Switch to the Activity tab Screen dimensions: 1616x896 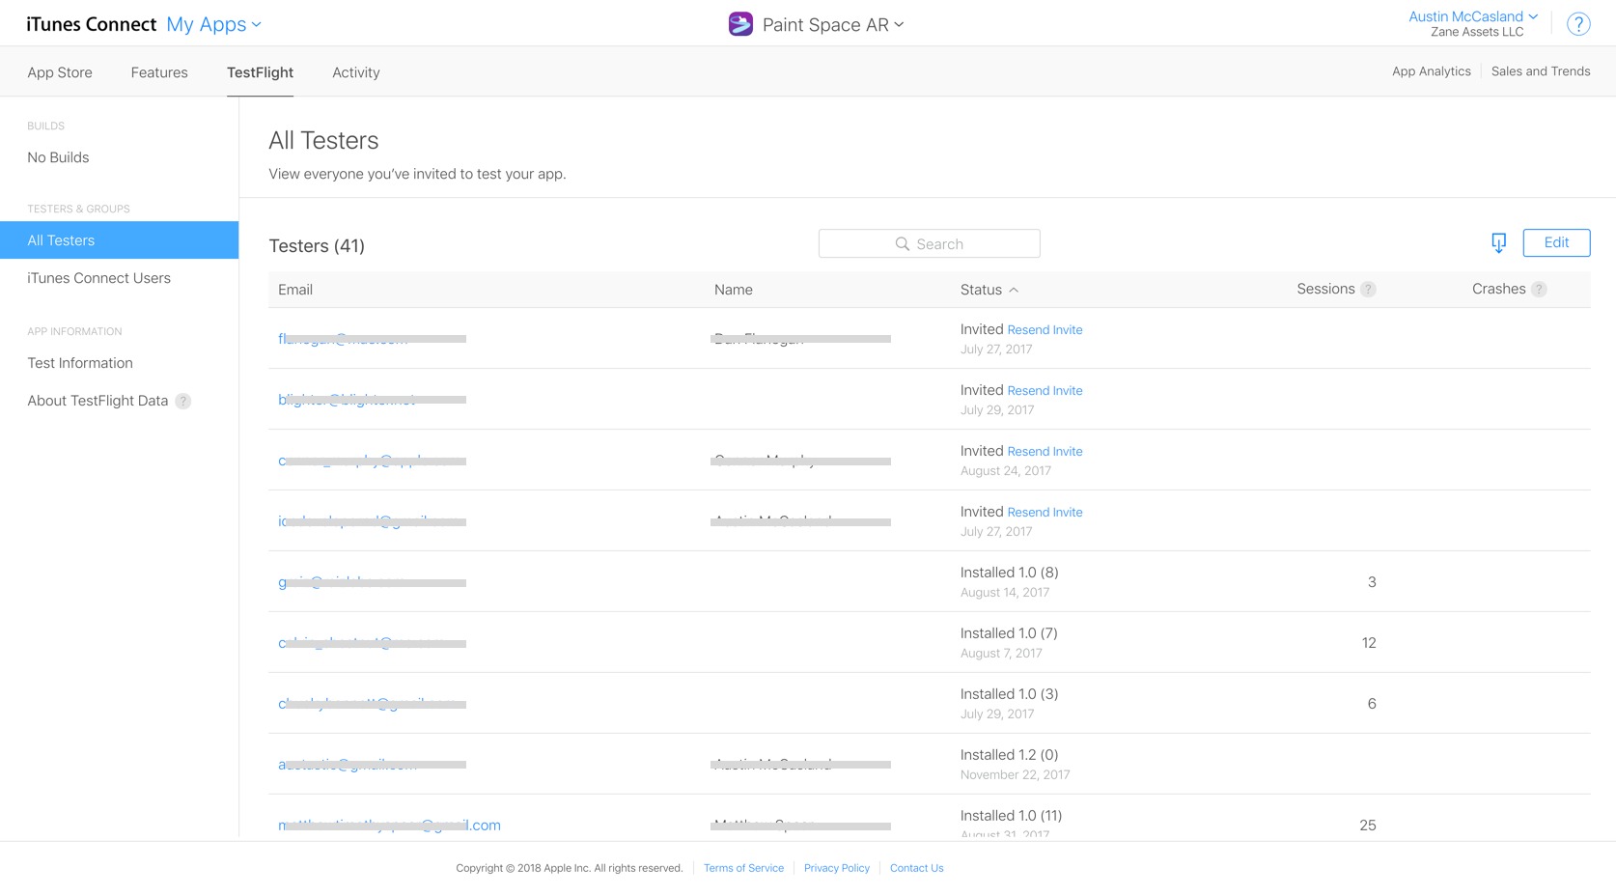pyautogui.click(x=355, y=72)
